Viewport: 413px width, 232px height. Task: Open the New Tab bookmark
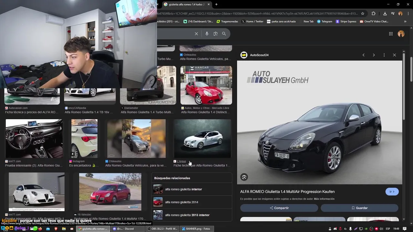(x=306, y=22)
